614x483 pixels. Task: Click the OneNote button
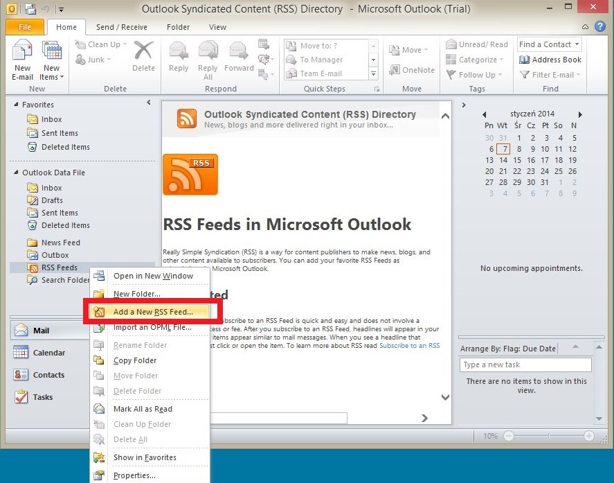point(412,70)
